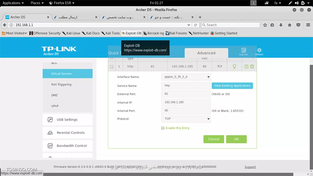
Task: Open the Aircrack-ng bookmark
Action: [x=153, y=33]
